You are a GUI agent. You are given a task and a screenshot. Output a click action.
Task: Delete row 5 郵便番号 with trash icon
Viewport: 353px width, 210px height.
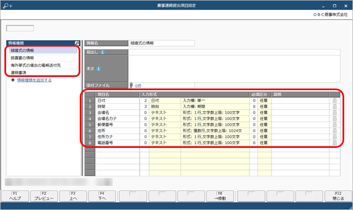[334, 125]
